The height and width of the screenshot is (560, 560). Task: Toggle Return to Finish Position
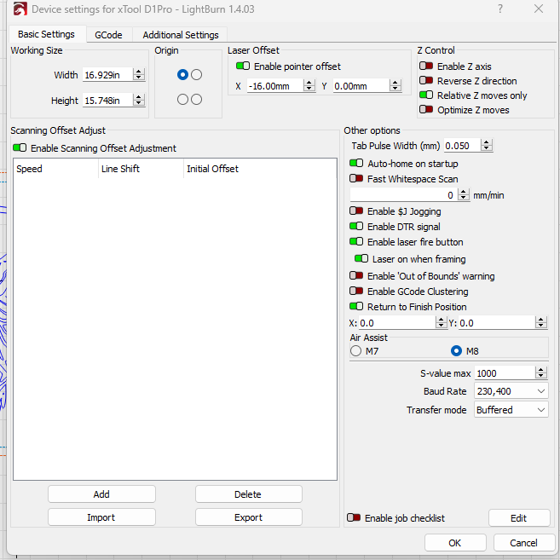pyautogui.click(x=356, y=307)
